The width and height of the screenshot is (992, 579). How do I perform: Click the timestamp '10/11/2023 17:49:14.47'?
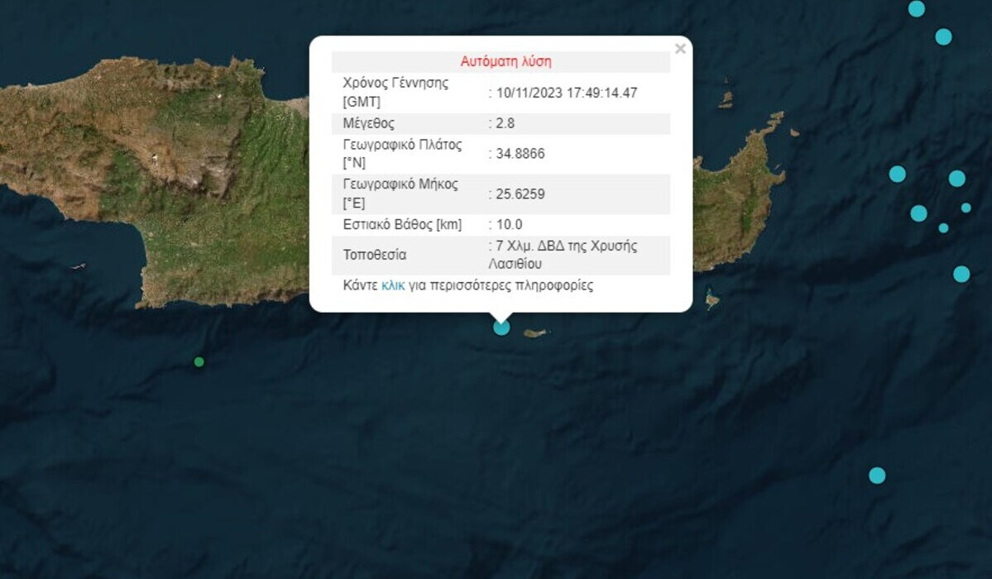click(566, 93)
